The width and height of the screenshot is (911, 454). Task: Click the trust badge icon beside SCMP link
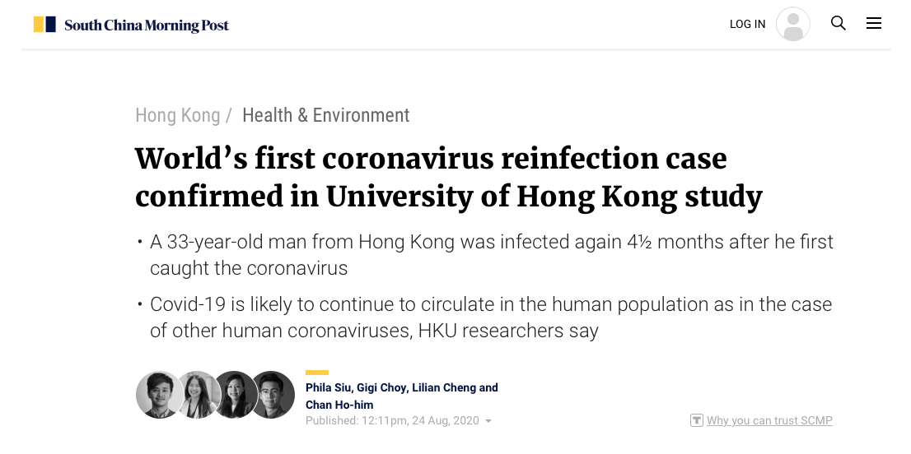tap(697, 420)
